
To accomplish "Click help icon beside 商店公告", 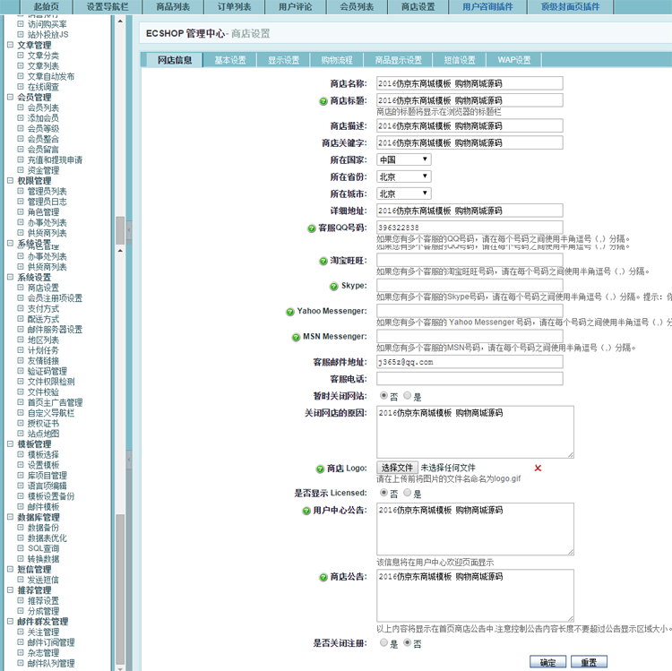I will pyautogui.click(x=323, y=578).
